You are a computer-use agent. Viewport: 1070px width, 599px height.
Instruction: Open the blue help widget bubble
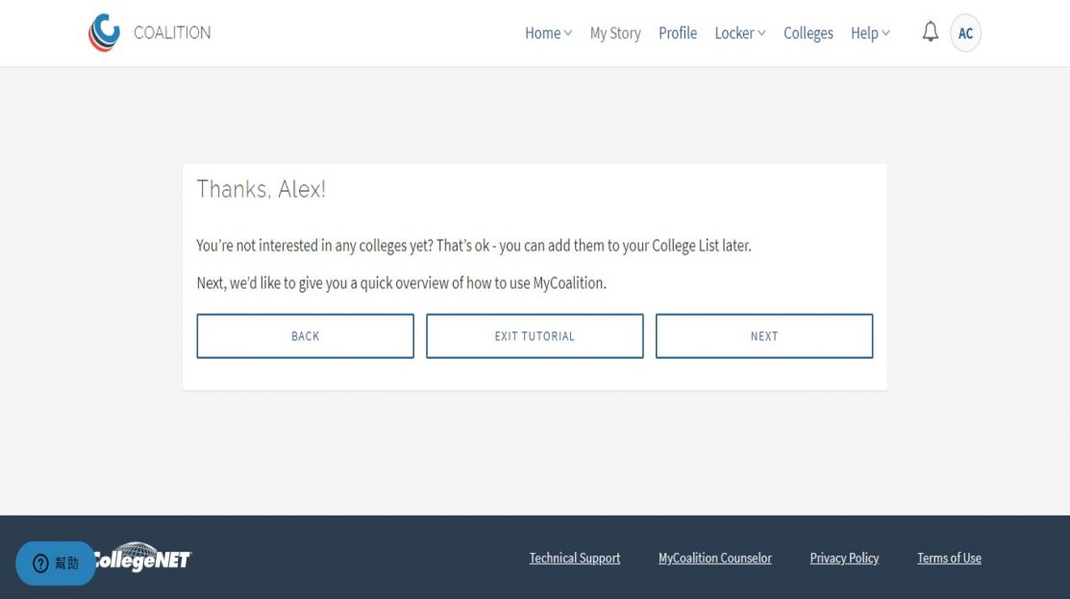tap(55, 563)
